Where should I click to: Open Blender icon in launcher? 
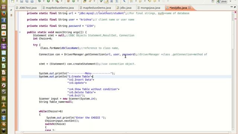(4, 125)
